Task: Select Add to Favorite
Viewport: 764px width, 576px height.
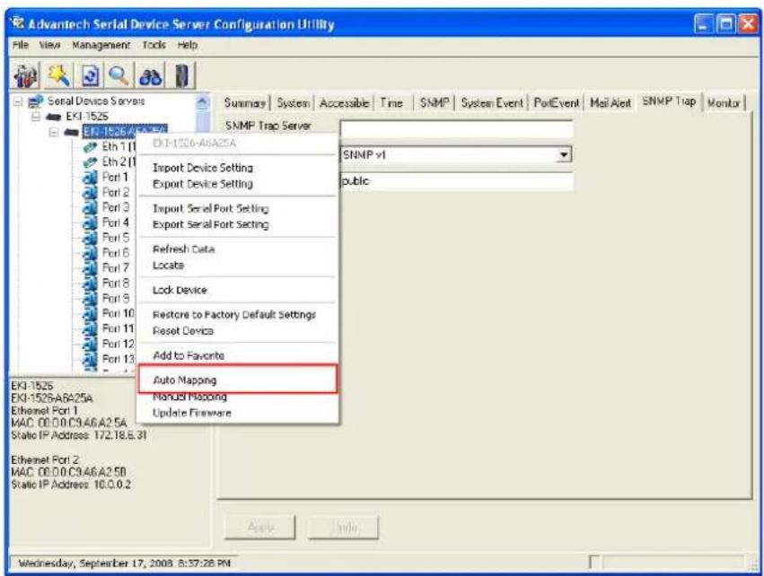Action: (x=237, y=355)
